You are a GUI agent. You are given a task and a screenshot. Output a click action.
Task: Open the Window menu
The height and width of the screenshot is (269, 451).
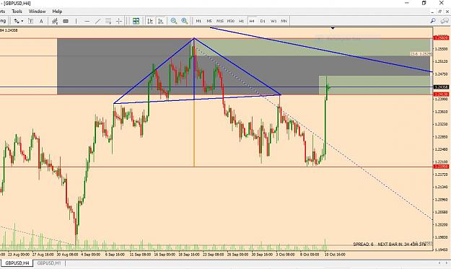[x=37, y=12]
